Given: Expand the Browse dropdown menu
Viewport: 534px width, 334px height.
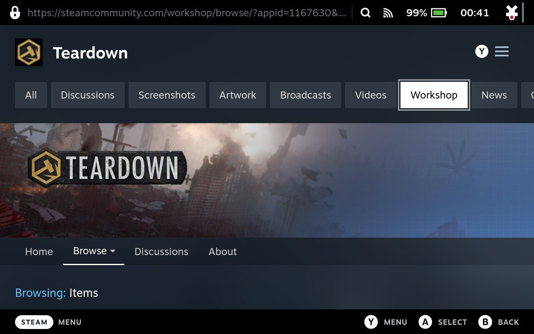Looking at the screenshot, I should coord(94,251).
